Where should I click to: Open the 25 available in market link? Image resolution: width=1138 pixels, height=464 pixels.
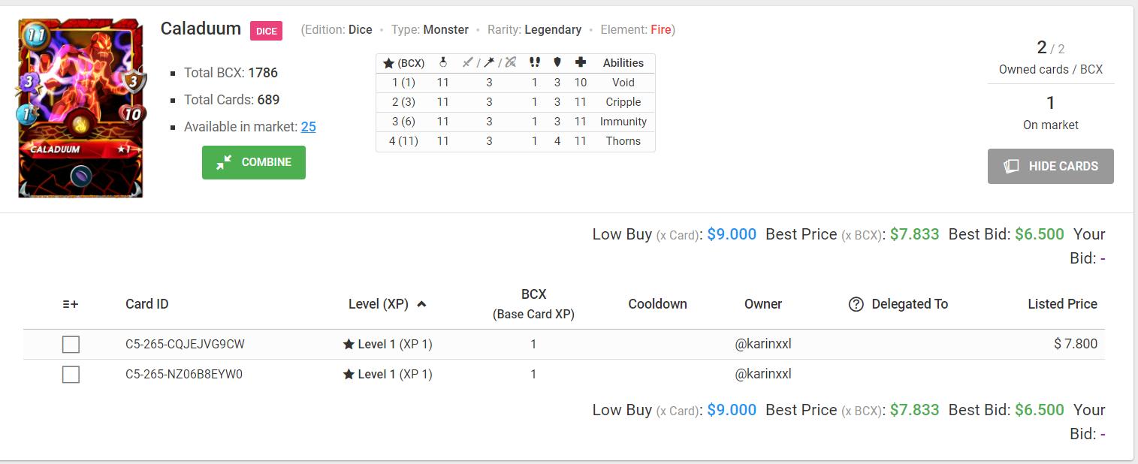pyautogui.click(x=308, y=127)
